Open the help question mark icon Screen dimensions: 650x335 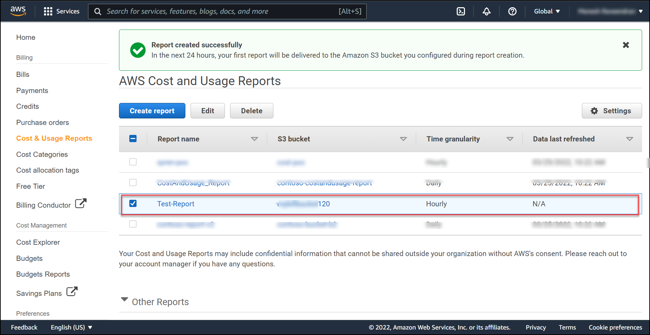[x=512, y=11]
